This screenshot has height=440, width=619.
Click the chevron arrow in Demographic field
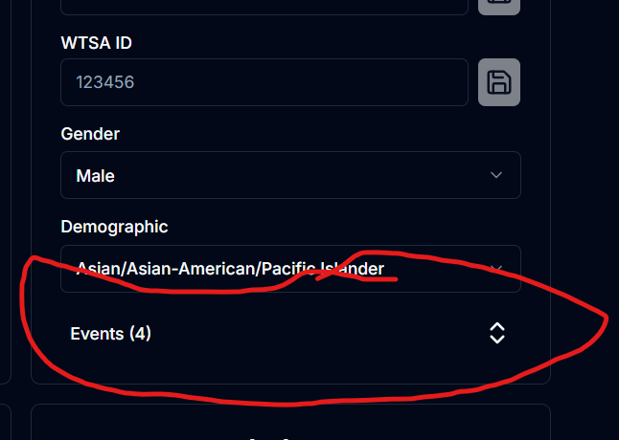click(x=495, y=269)
